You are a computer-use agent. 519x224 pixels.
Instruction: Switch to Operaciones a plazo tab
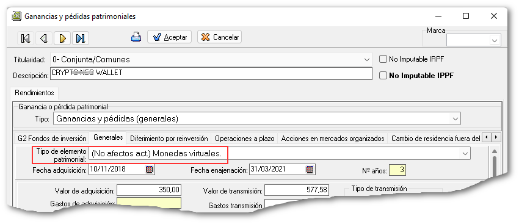pos(244,139)
